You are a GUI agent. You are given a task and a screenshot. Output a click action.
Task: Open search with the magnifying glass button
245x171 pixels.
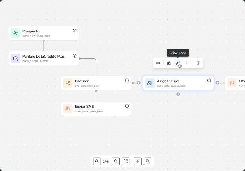click(x=147, y=161)
